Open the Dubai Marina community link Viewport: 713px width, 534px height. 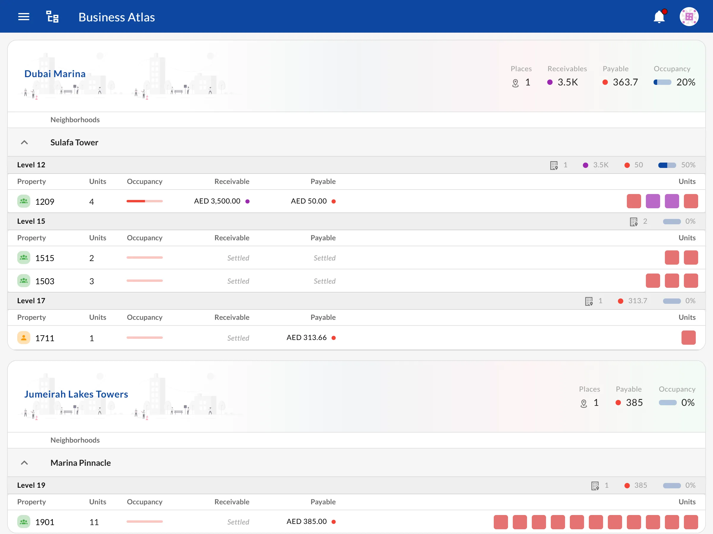(x=55, y=74)
